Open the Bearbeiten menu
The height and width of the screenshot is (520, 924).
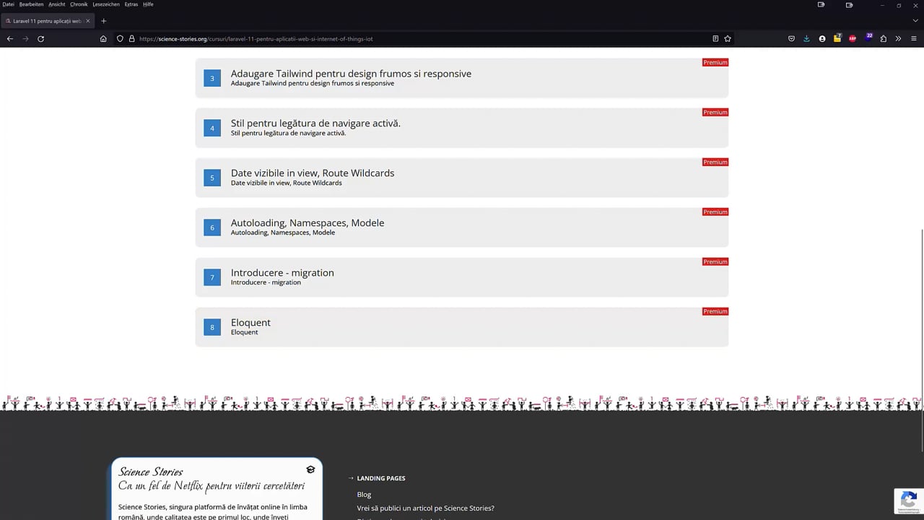point(32,4)
